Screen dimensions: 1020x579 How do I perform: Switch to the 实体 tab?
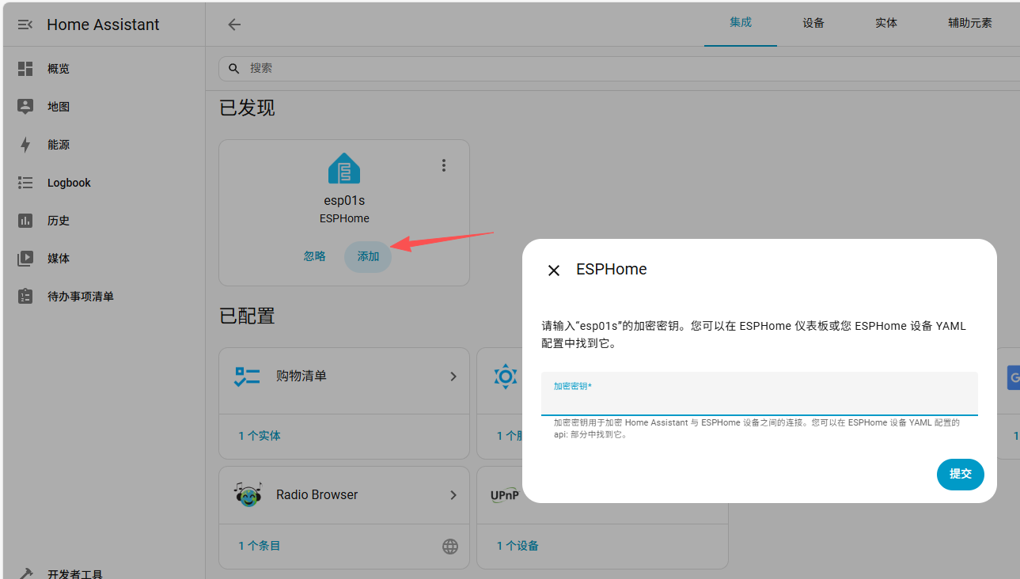click(886, 23)
